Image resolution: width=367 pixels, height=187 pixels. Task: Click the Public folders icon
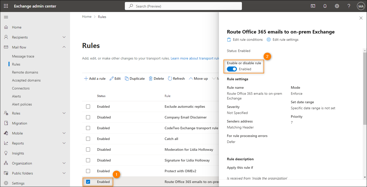point(6,173)
